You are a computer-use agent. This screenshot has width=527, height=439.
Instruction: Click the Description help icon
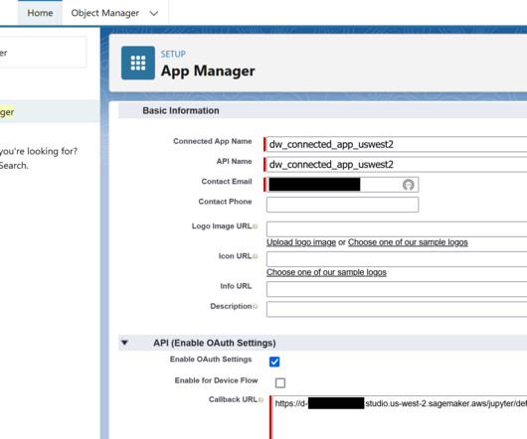[256, 307]
